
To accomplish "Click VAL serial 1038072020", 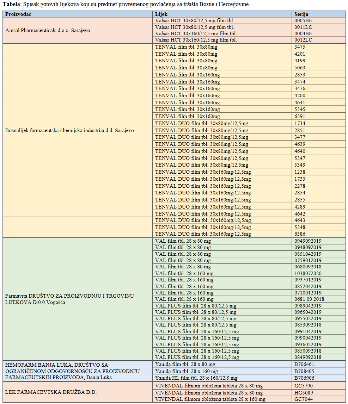I will coord(308,273).
